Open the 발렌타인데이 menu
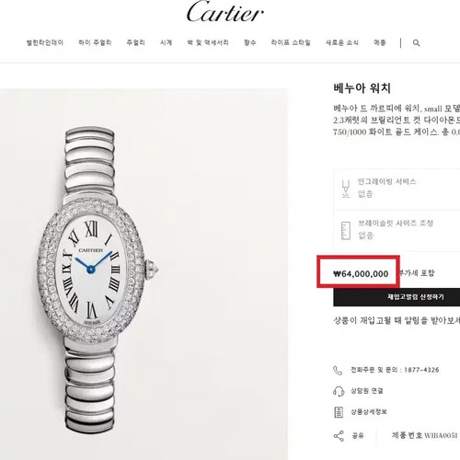The height and width of the screenshot is (460, 460). 45,42
